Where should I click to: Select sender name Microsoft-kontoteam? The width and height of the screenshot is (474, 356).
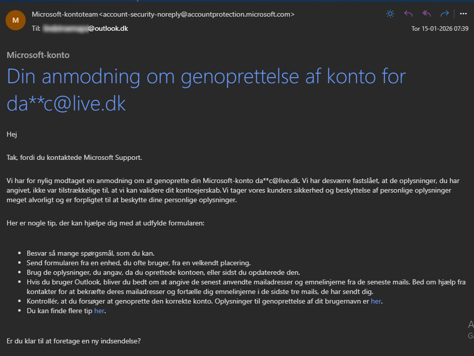65,14
